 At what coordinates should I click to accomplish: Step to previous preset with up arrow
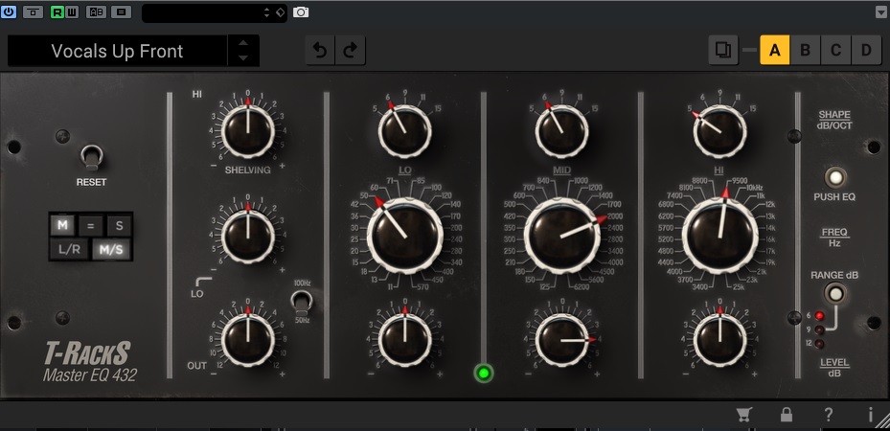coord(243,43)
